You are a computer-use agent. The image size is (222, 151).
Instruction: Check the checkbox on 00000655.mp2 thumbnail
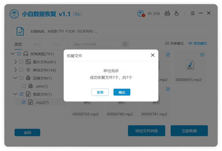pos(202,54)
